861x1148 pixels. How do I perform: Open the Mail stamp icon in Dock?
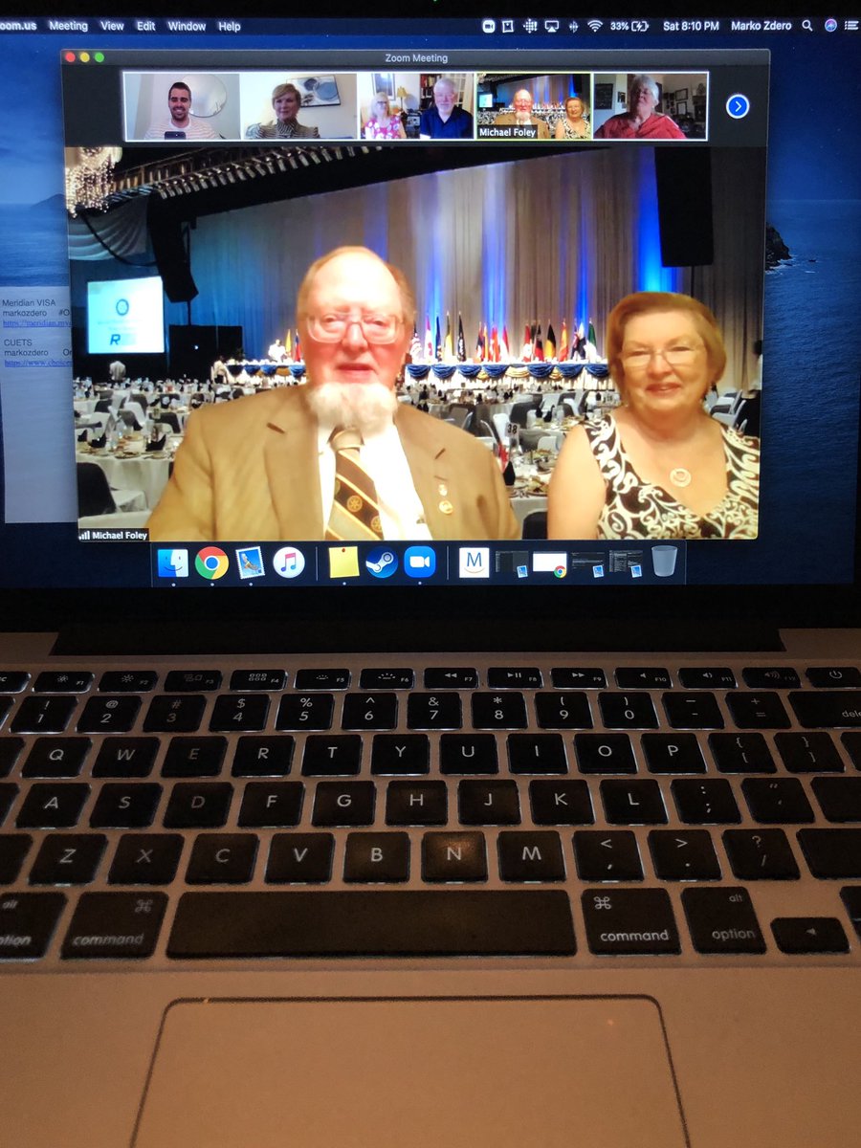point(251,563)
